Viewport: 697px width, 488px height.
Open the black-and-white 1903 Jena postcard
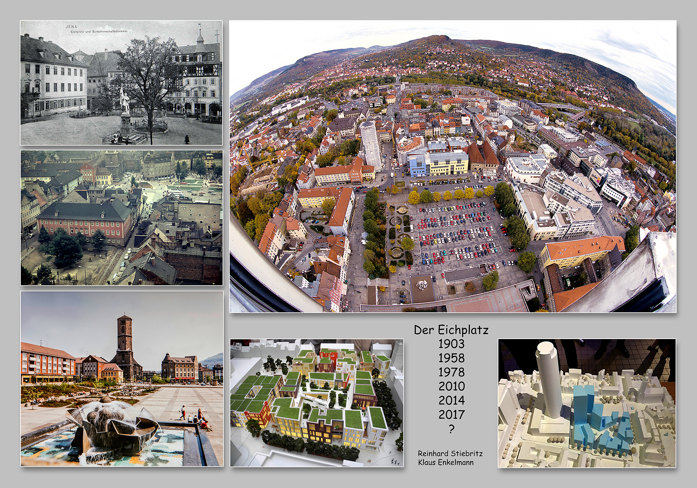(121, 83)
